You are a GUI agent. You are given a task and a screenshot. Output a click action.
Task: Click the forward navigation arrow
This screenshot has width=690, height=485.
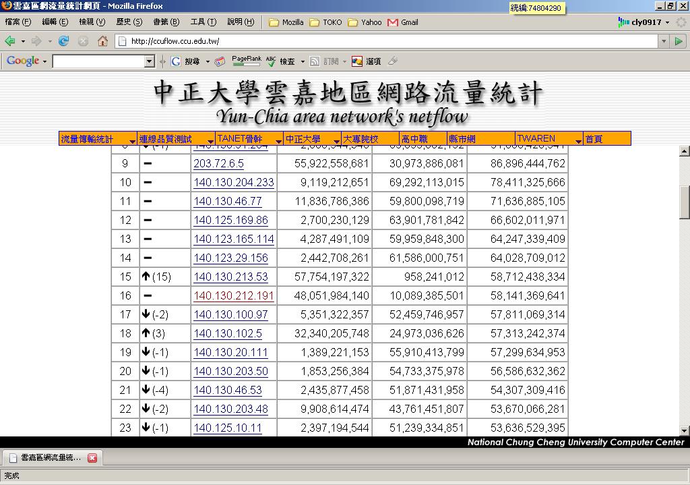tap(36, 41)
